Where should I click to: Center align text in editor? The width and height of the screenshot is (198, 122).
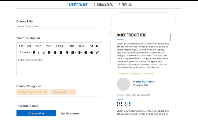coord(55,52)
